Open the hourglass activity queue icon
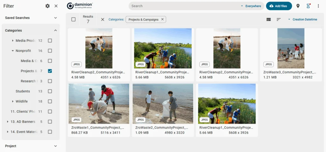Image resolution: width=326 pixels, height=152 pixels. (x=308, y=6)
